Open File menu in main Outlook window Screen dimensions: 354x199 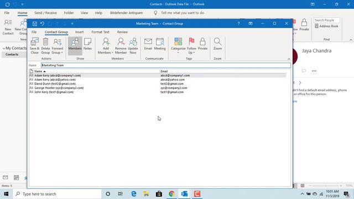point(7,13)
